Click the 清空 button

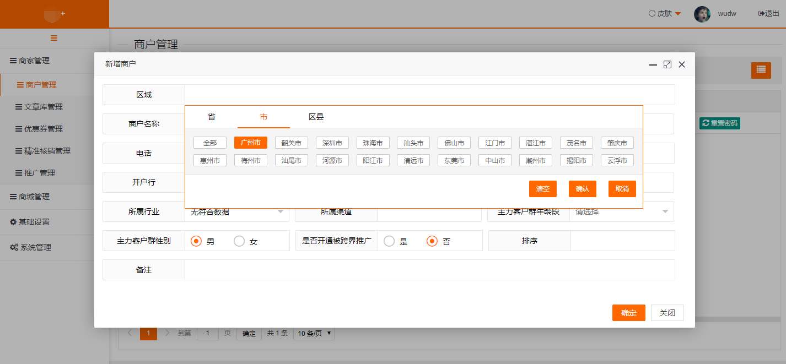[542, 189]
